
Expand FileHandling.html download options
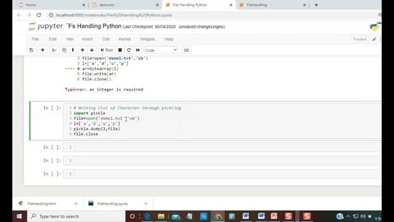coord(76,203)
